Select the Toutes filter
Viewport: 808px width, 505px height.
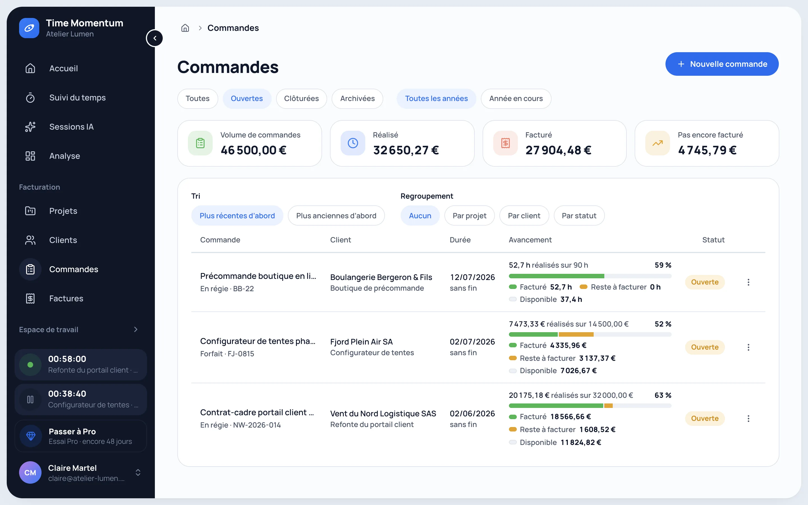[x=198, y=98]
